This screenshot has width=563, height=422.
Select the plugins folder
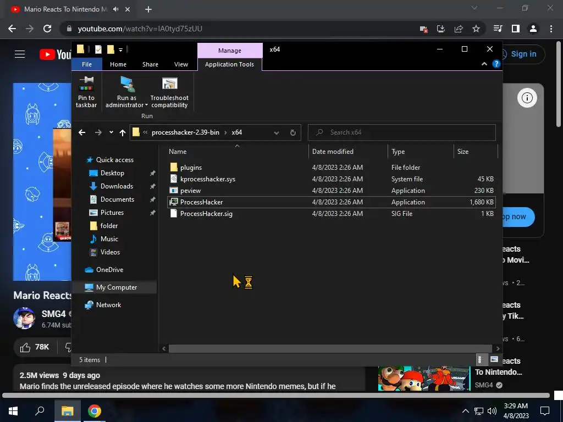(x=330, y=167)
